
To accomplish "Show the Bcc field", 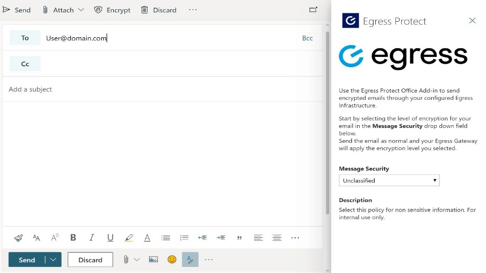I will pyautogui.click(x=307, y=38).
